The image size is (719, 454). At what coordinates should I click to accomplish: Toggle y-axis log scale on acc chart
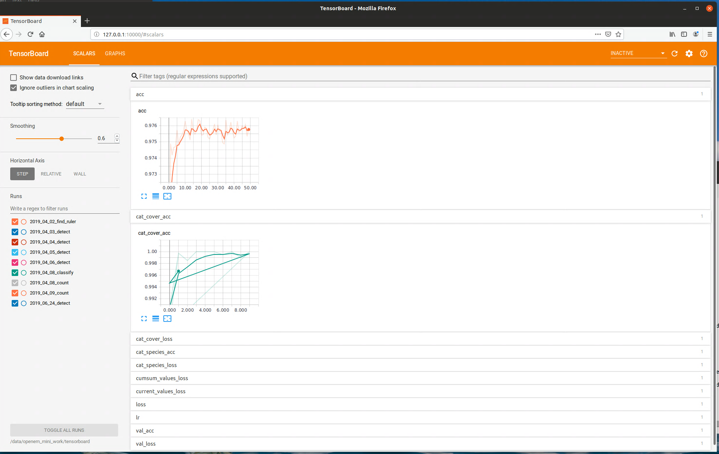point(156,196)
